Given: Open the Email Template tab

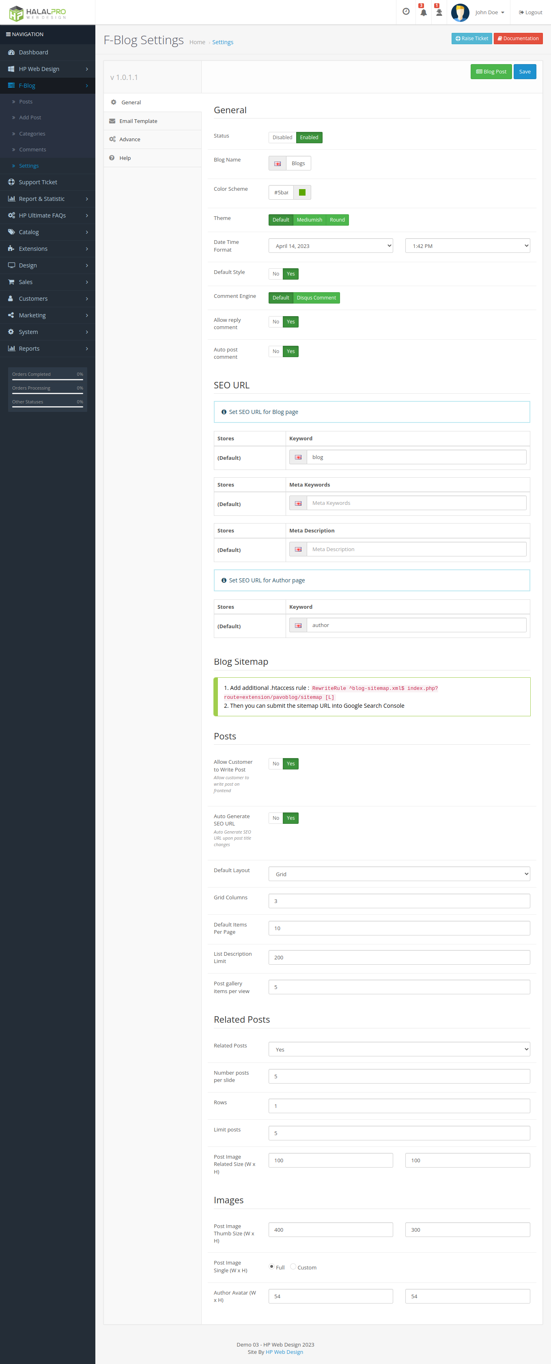Looking at the screenshot, I should coord(153,121).
